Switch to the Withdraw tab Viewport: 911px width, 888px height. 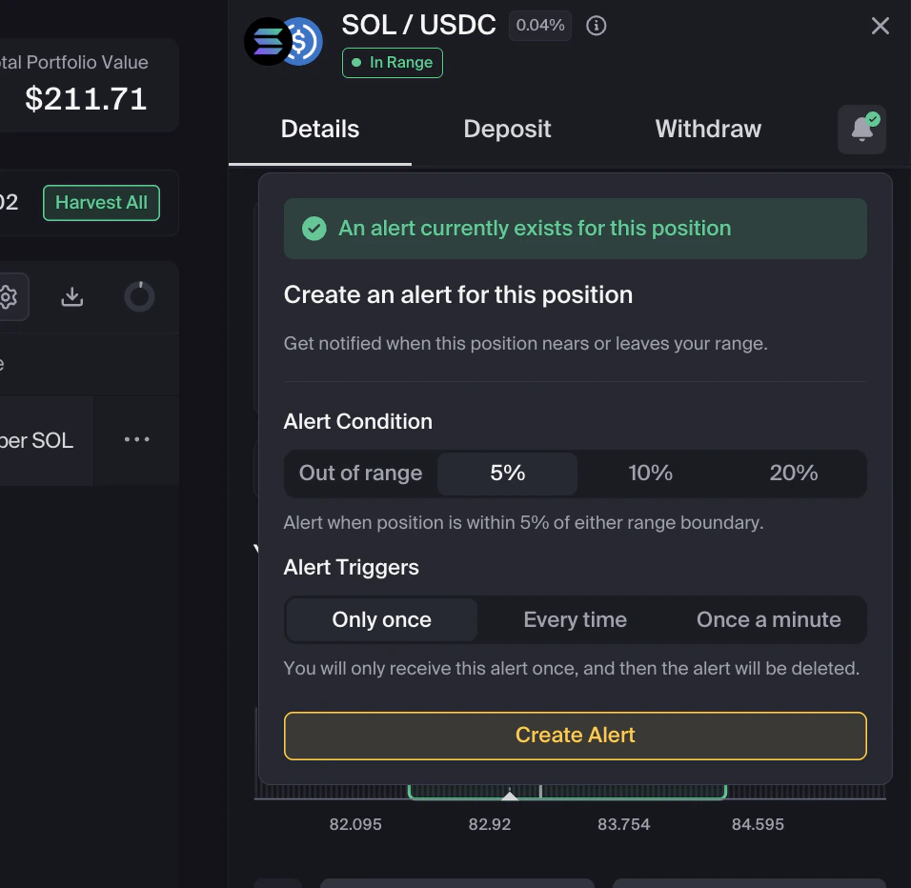click(x=708, y=129)
